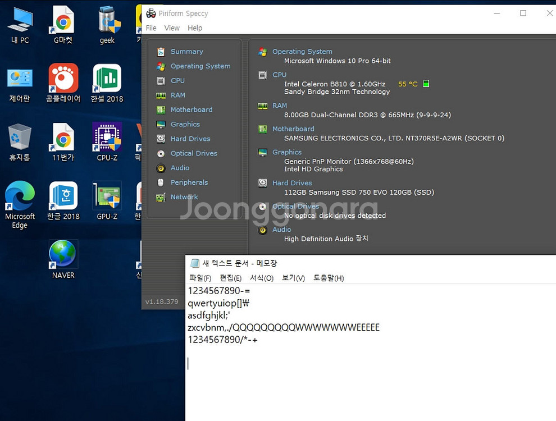
Task: Open 보기(V) menu in Notepad
Action: (x=293, y=278)
